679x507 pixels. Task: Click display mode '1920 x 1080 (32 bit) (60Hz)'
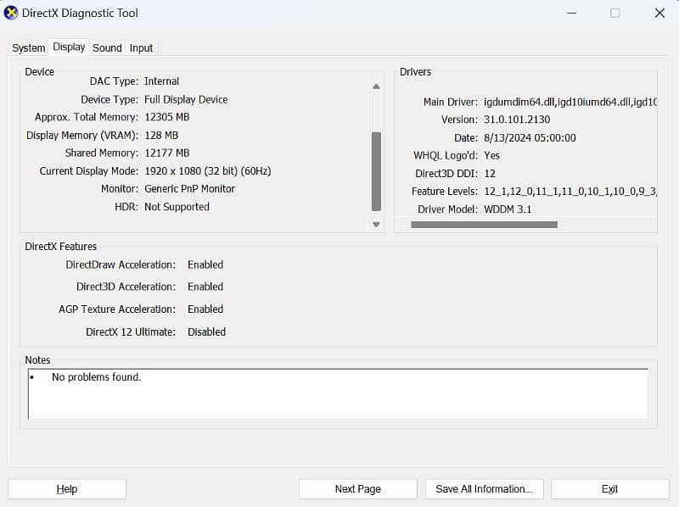208,171
